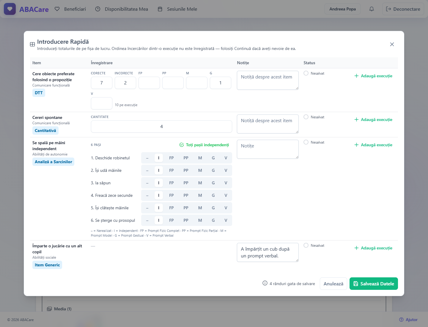Save data with Salvează Datele
The image size is (428, 327).
pos(374,284)
